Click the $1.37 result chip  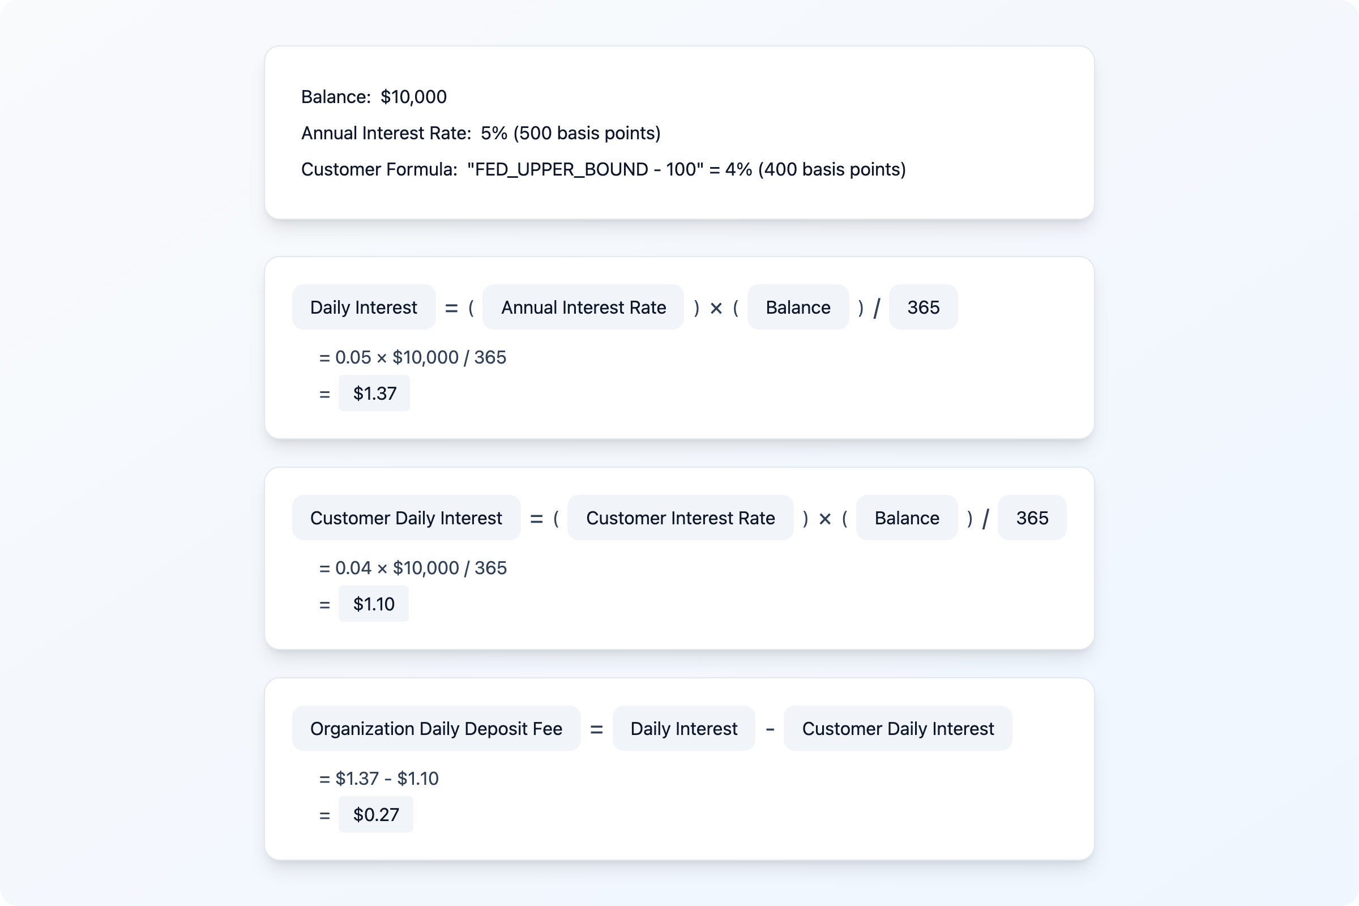tap(374, 394)
